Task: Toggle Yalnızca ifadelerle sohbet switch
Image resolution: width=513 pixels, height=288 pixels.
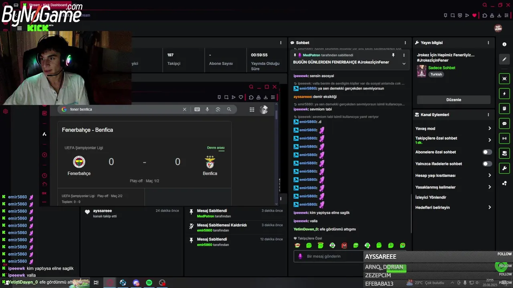Action: 487,164
